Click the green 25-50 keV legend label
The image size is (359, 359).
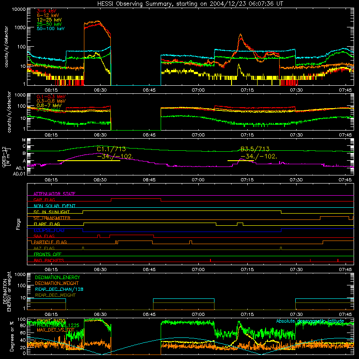point(49,24)
